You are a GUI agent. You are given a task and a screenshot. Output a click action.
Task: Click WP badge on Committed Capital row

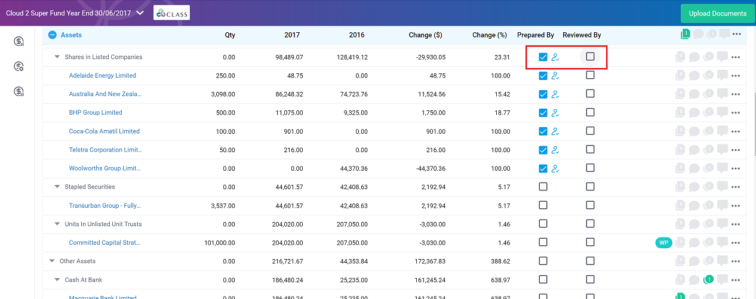pyautogui.click(x=663, y=242)
